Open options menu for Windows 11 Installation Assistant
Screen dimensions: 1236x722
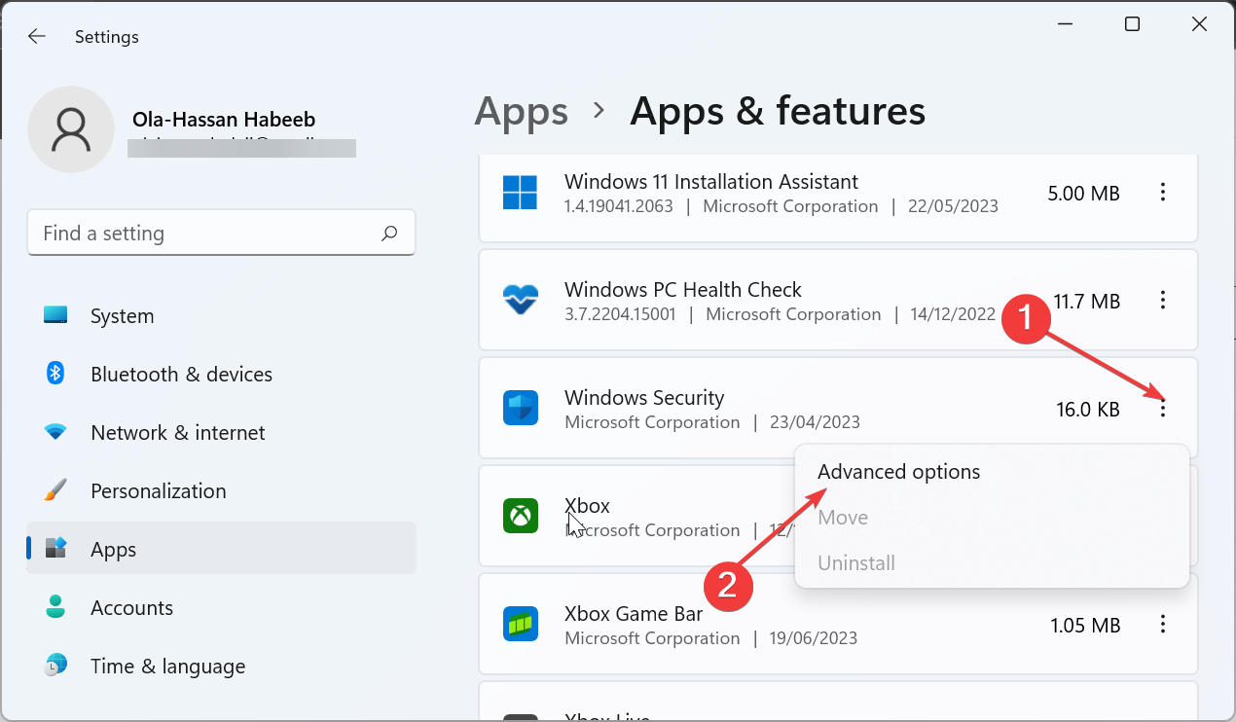tap(1163, 193)
